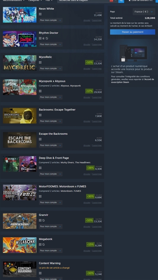Click 'Ajouter' link for MycoRelic
The height and width of the screenshot is (280, 158).
click(87, 69)
